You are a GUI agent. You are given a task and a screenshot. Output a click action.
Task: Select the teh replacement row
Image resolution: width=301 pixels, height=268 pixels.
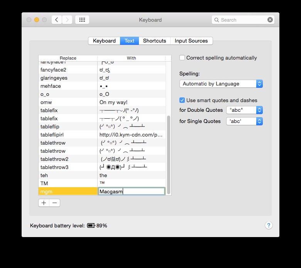[102, 175]
